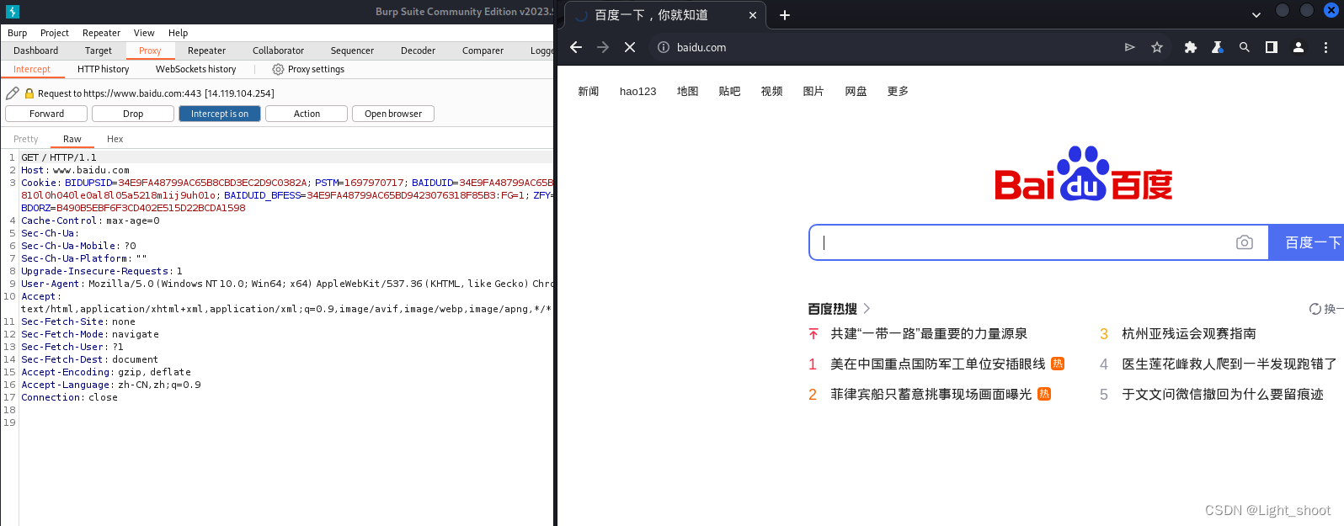Open the Decoder tab
This screenshot has height=526, width=1344.
point(419,50)
